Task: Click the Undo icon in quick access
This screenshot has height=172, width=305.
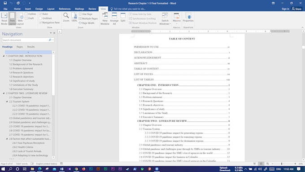Action: 11,3
